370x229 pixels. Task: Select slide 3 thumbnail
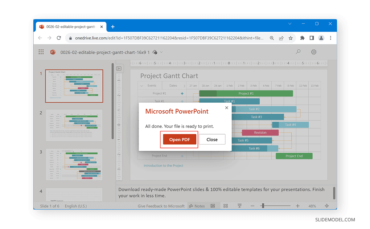(x=74, y=164)
